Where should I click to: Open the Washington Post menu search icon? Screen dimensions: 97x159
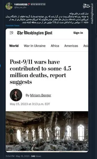tap(11, 33)
